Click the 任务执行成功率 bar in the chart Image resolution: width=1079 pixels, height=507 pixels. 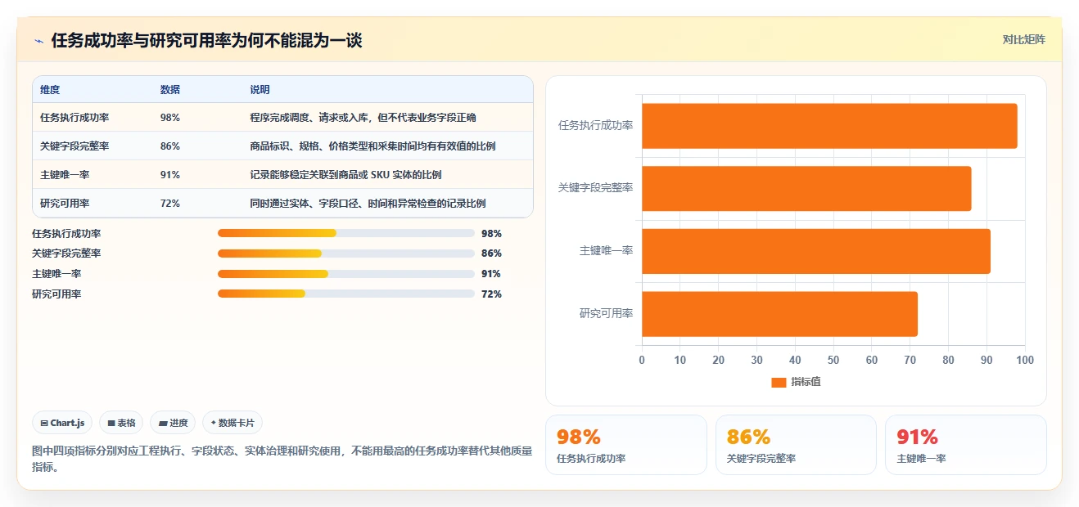click(829, 126)
